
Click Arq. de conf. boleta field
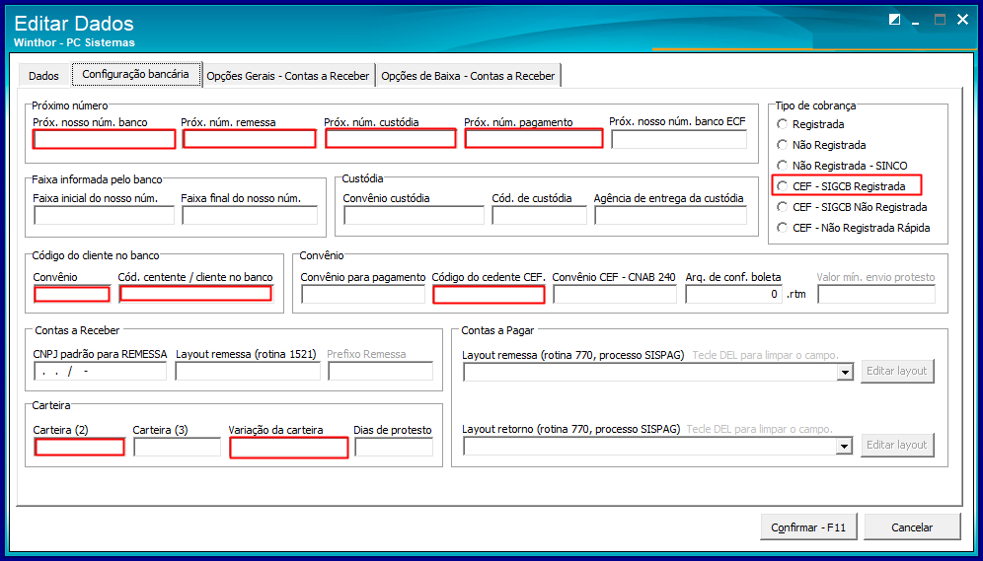[734, 294]
